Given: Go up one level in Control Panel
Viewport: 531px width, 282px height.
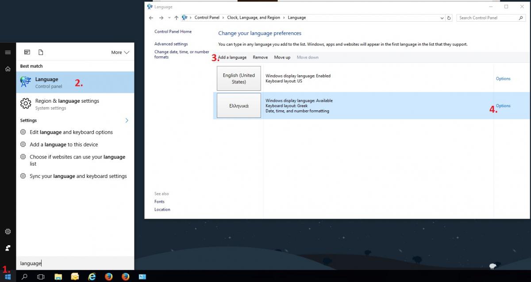Looking at the screenshot, I should point(176,18).
